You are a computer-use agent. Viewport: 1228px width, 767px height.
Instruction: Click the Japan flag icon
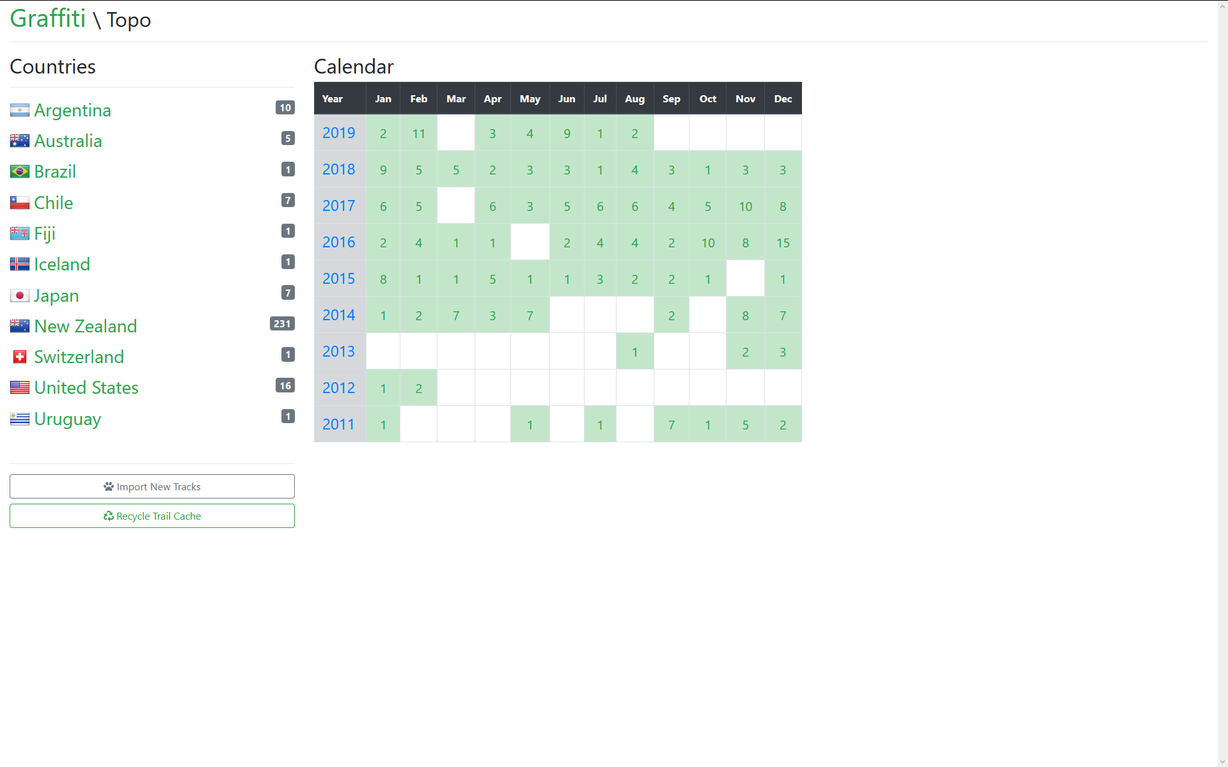point(20,296)
